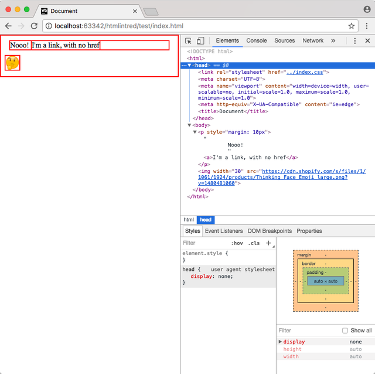Click the auto × auto content box
The width and height of the screenshot is (375, 374).
click(x=326, y=281)
